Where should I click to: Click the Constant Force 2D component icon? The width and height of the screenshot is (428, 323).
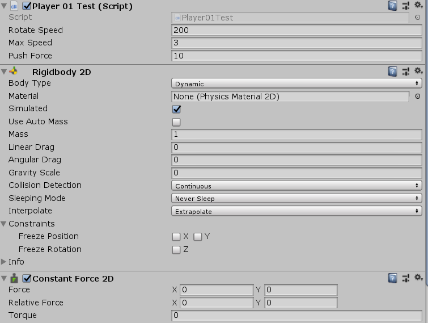[x=14, y=278]
